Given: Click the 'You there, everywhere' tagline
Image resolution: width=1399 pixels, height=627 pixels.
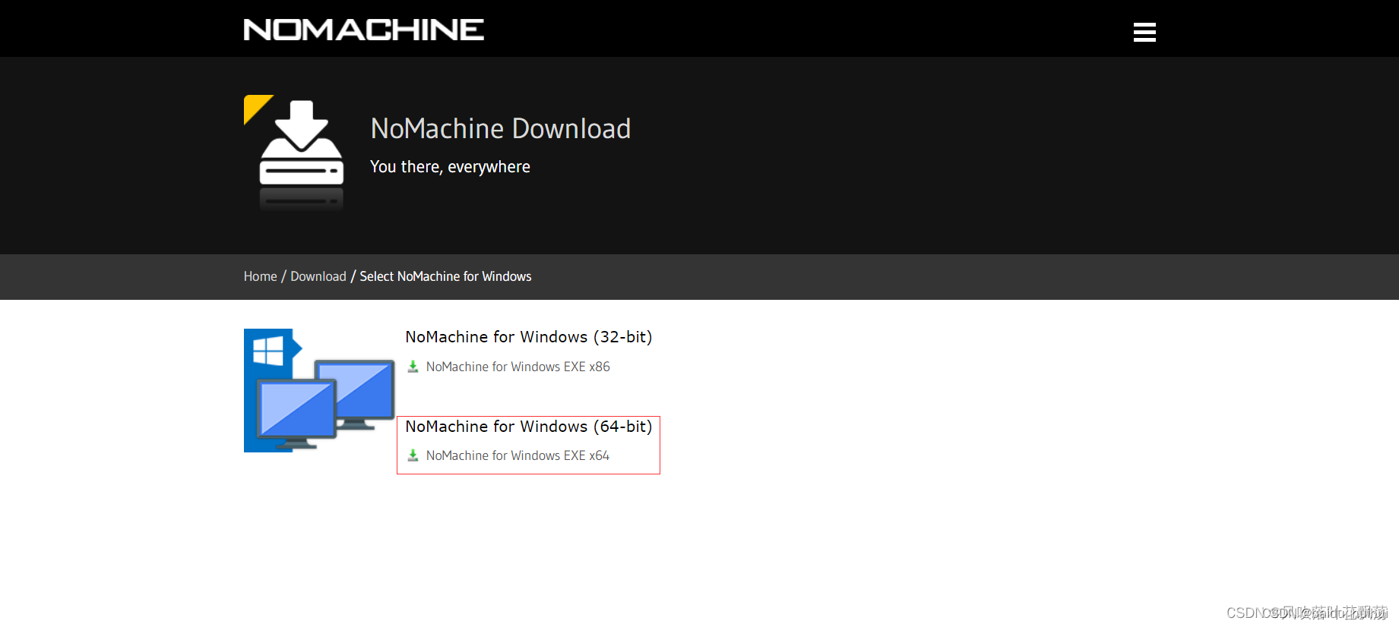Looking at the screenshot, I should pos(450,167).
